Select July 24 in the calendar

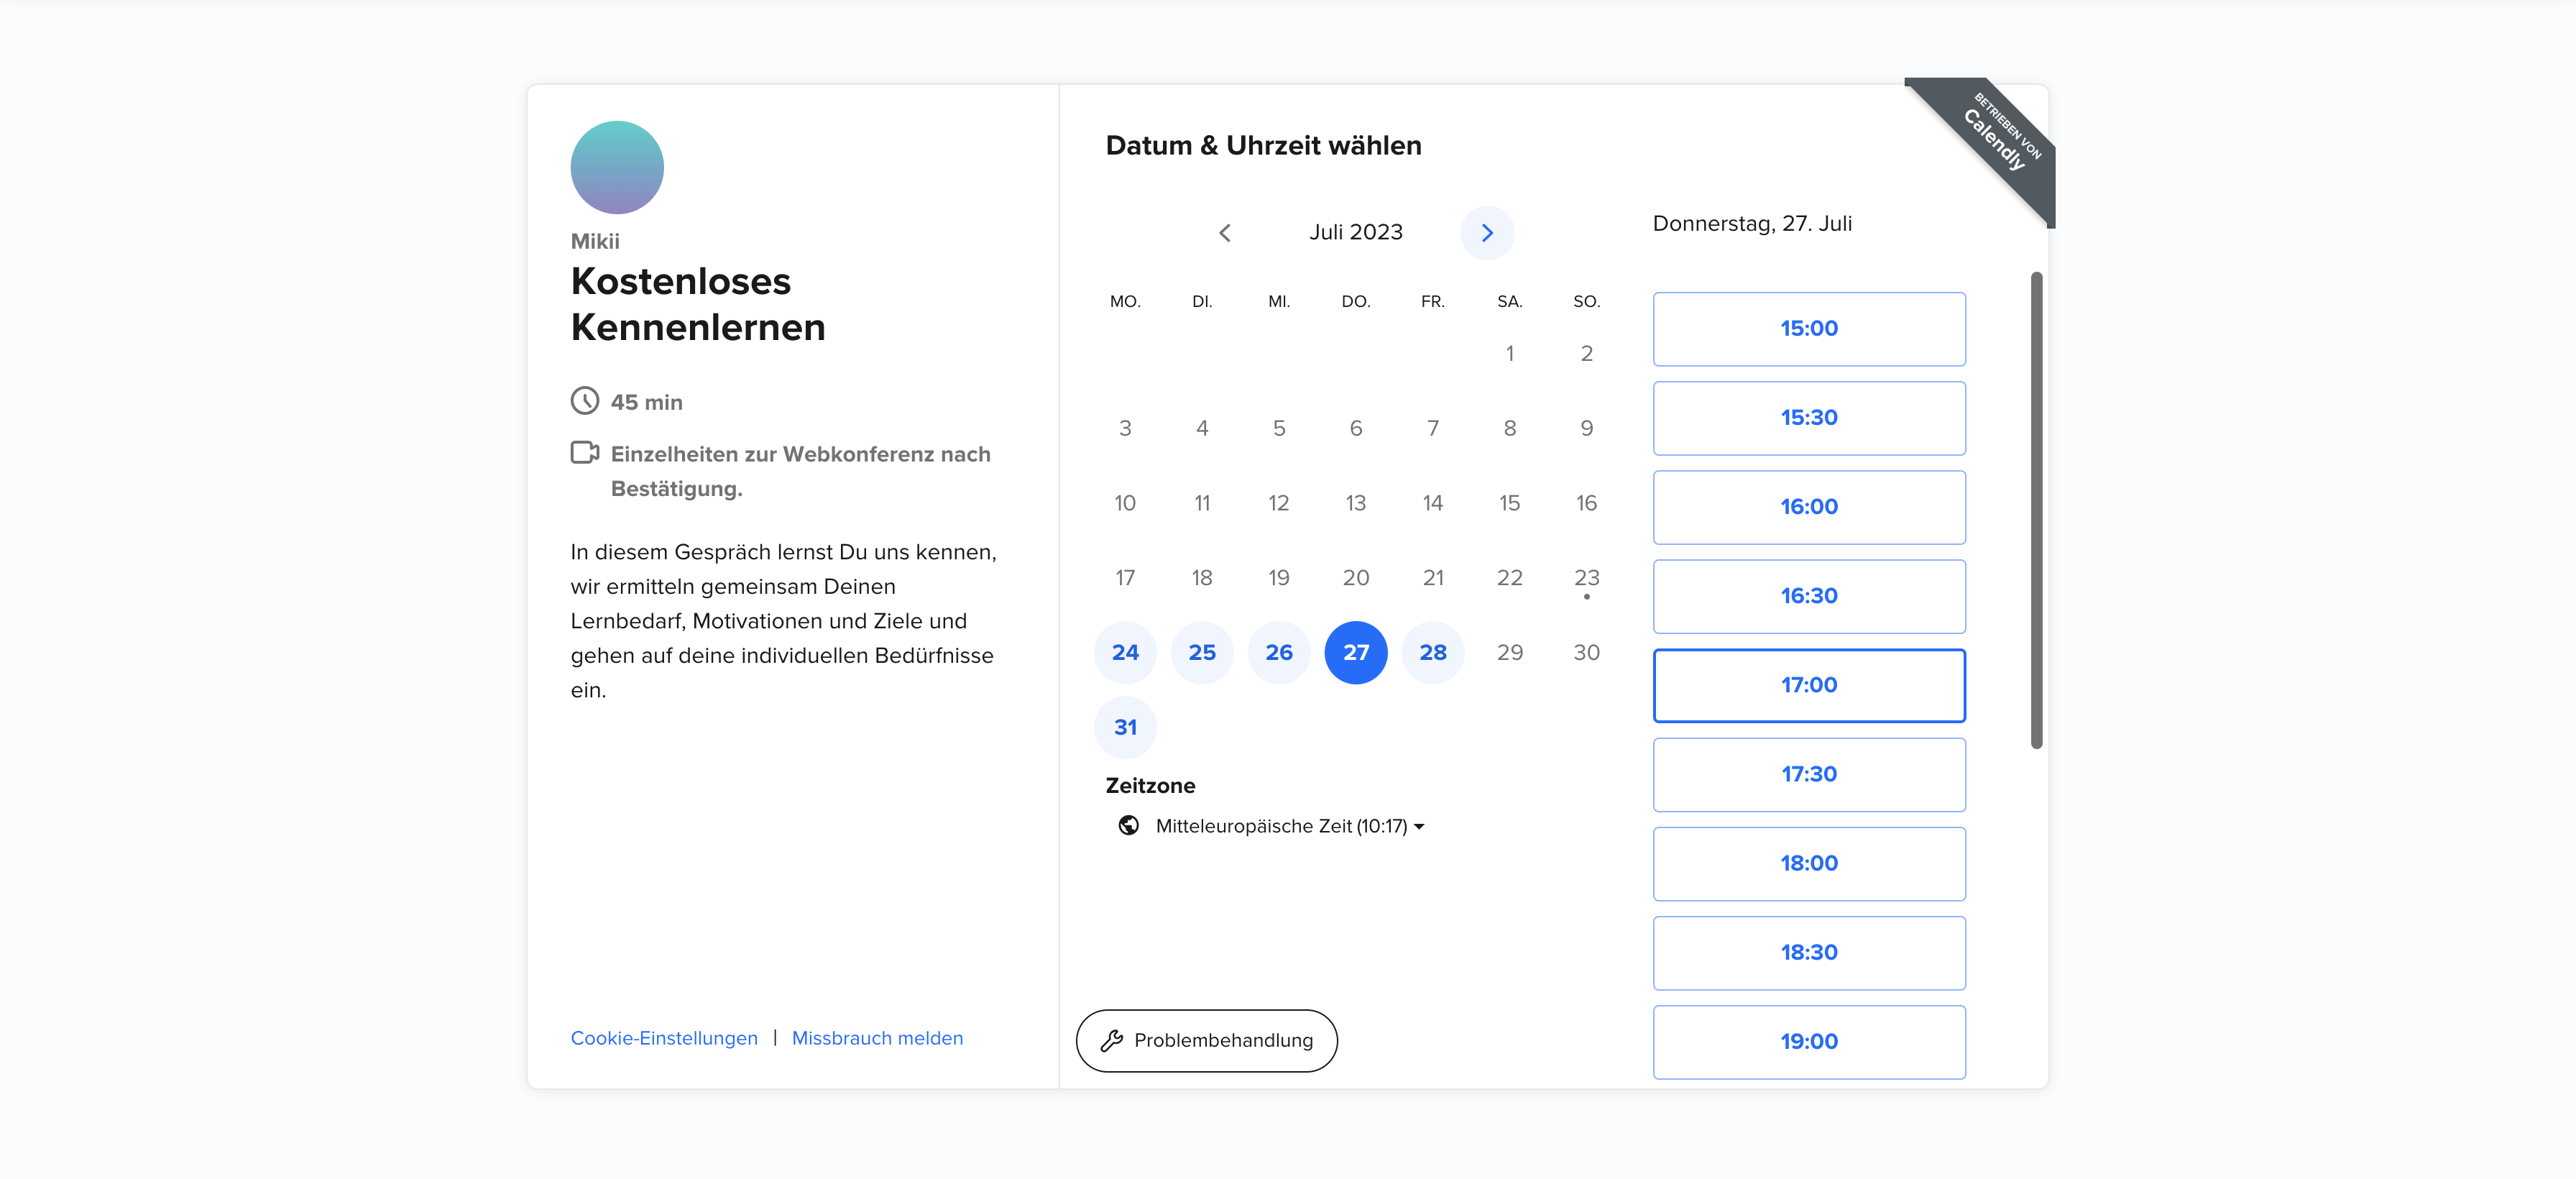(1125, 652)
